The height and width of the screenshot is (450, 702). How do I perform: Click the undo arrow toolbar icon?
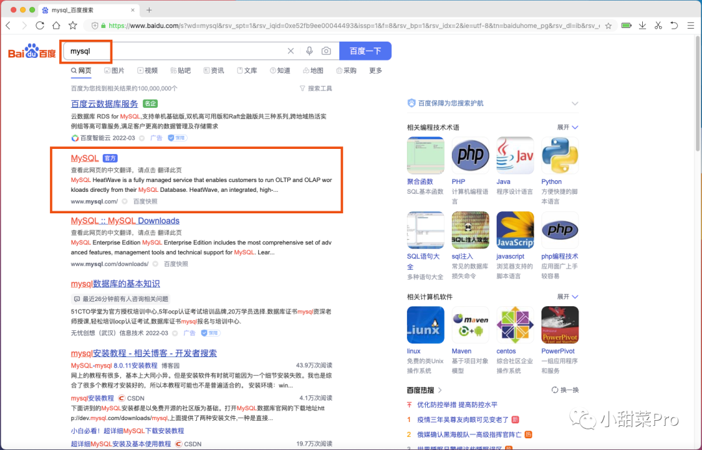point(674,25)
